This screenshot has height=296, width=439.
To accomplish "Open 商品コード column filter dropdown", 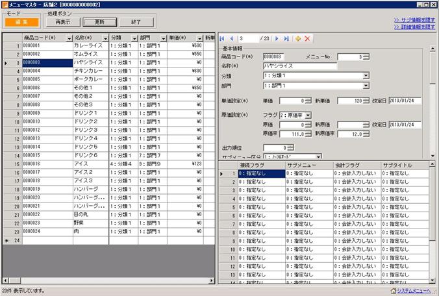I will coord(69,38).
